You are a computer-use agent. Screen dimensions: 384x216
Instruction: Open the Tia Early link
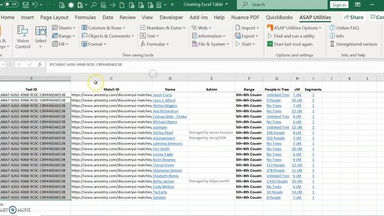[160, 192]
